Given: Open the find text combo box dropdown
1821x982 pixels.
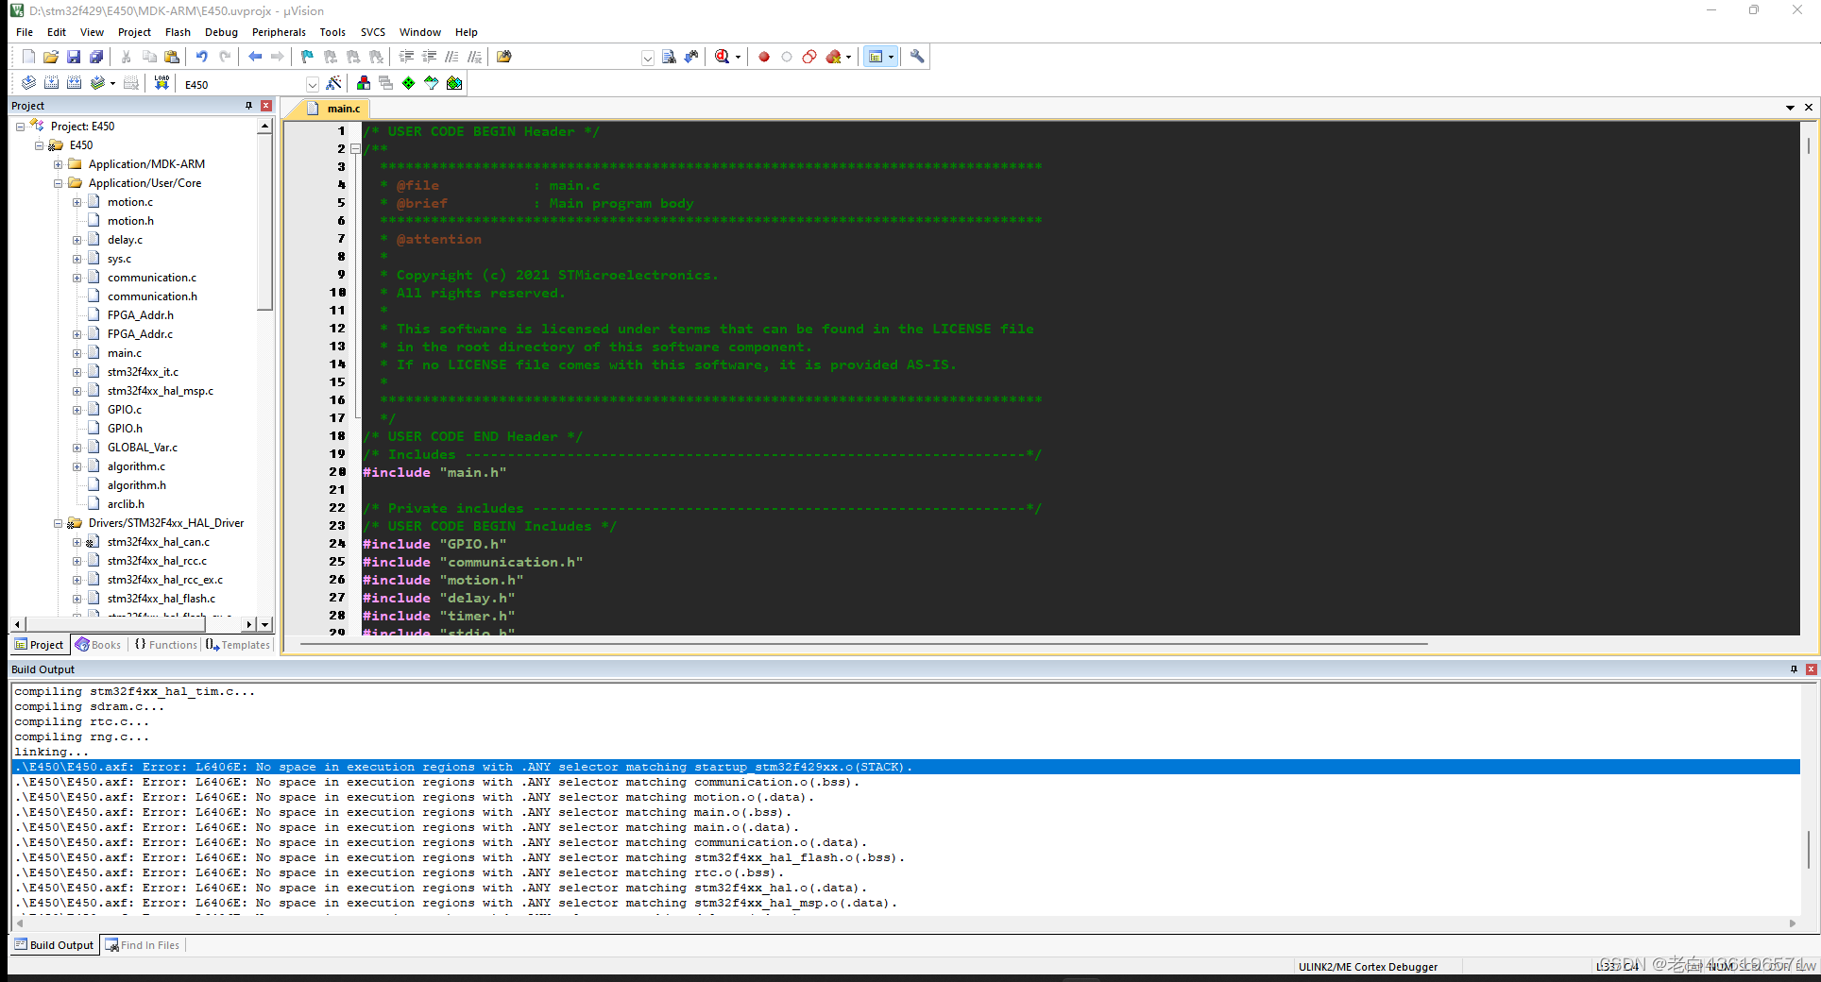Looking at the screenshot, I should pyautogui.click(x=648, y=58).
